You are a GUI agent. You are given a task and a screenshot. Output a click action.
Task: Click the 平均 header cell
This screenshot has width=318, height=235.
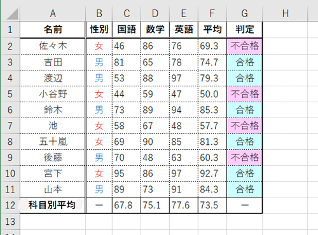pos(212,29)
